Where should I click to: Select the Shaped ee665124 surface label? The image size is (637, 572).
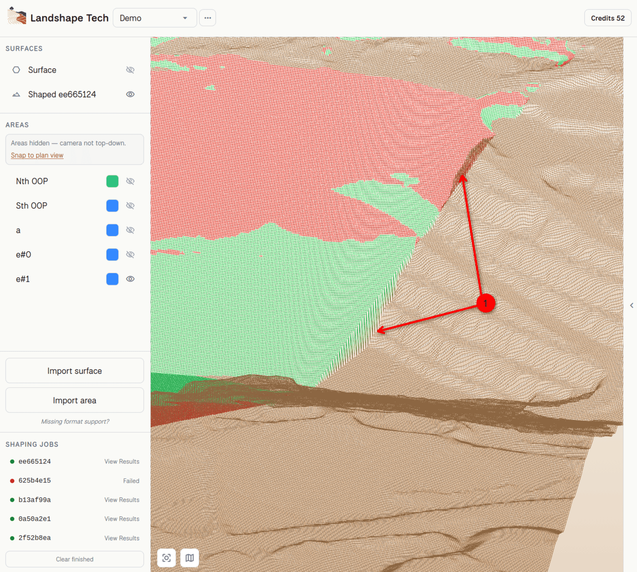coord(62,94)
